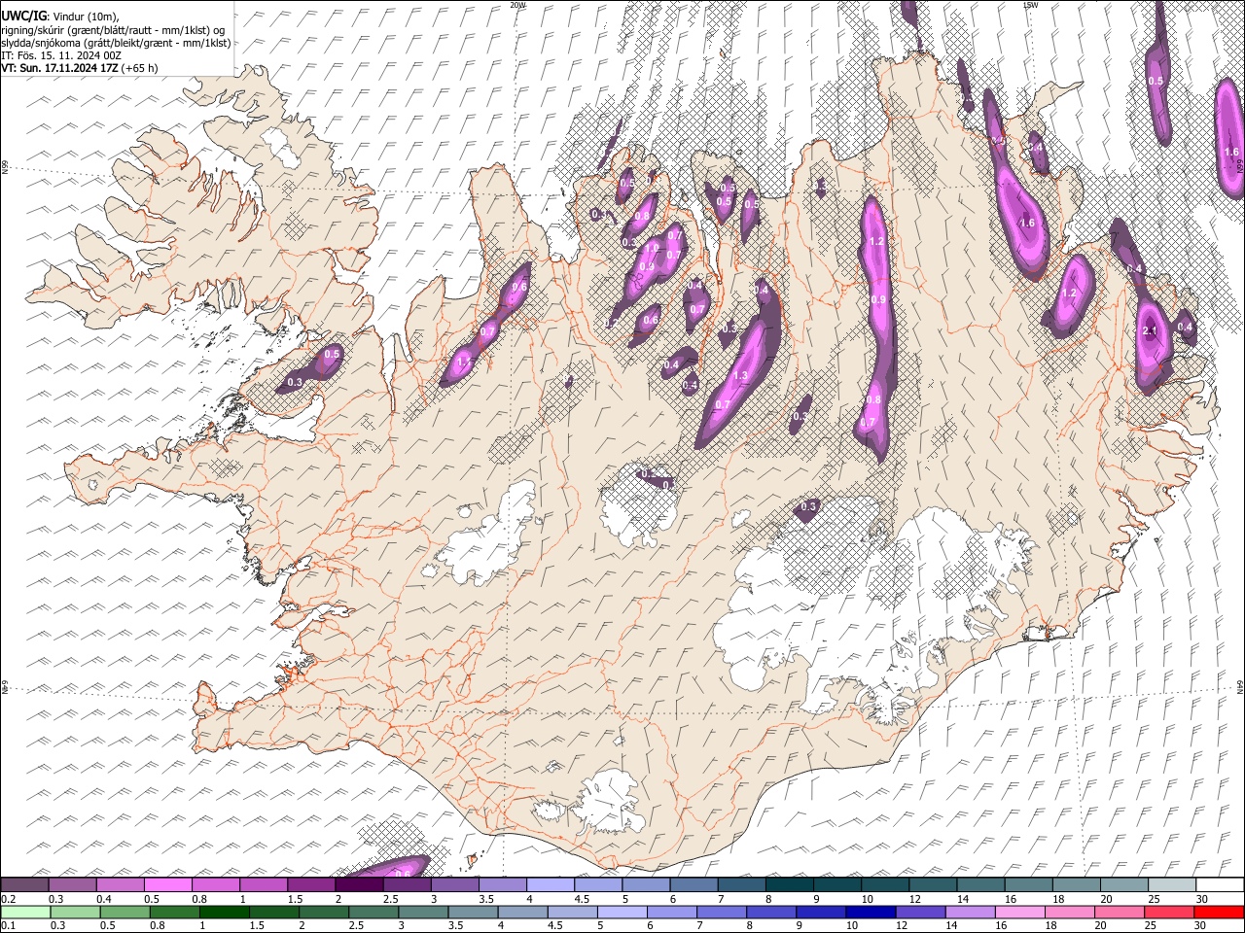Click the 1.1 snowfall value label

point(464,362)
